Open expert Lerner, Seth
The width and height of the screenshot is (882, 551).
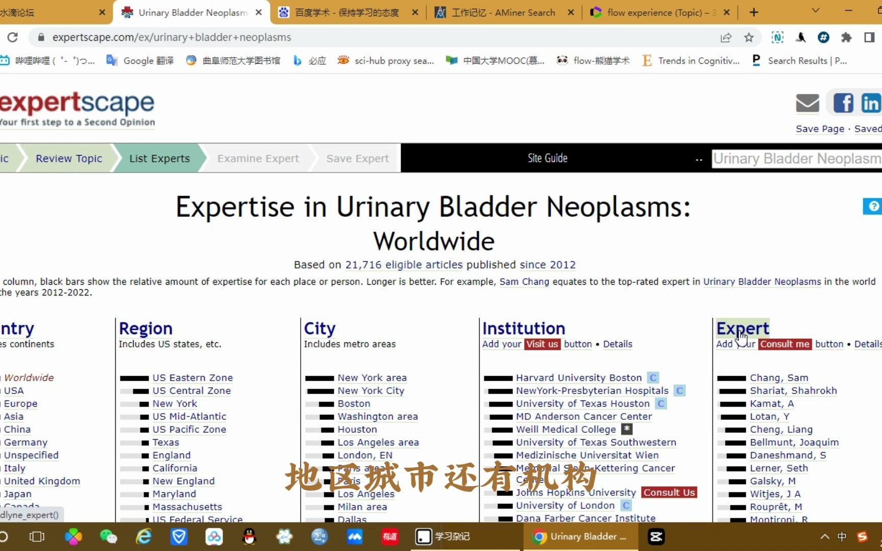[779, 468]
